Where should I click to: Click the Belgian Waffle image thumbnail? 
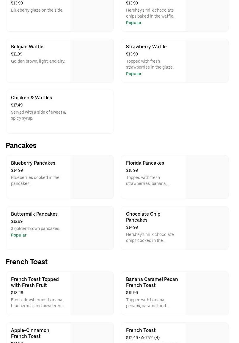(x=92, y=61)
